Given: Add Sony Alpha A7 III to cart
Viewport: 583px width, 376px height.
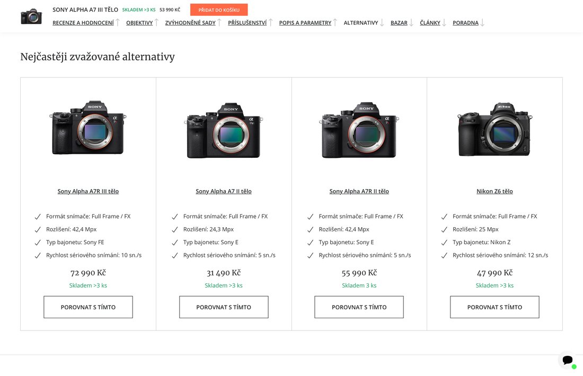Looking at the screenshot, I should point(219,10).
